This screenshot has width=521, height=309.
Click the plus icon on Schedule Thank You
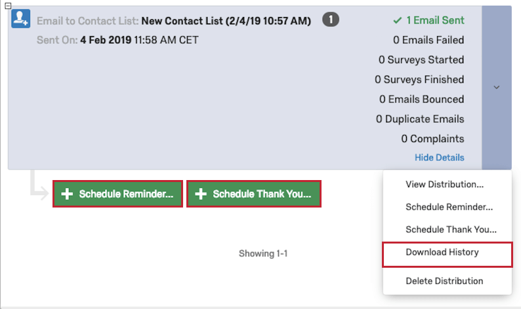[201, 194]
